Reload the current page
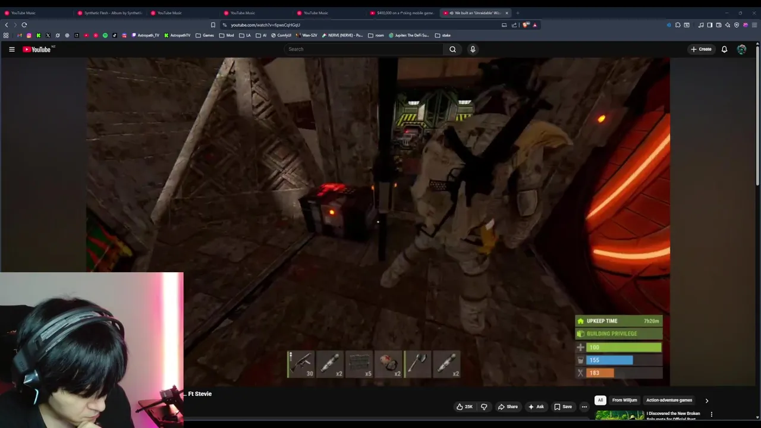This screenshot has width=761, height=428. (24, 25)
